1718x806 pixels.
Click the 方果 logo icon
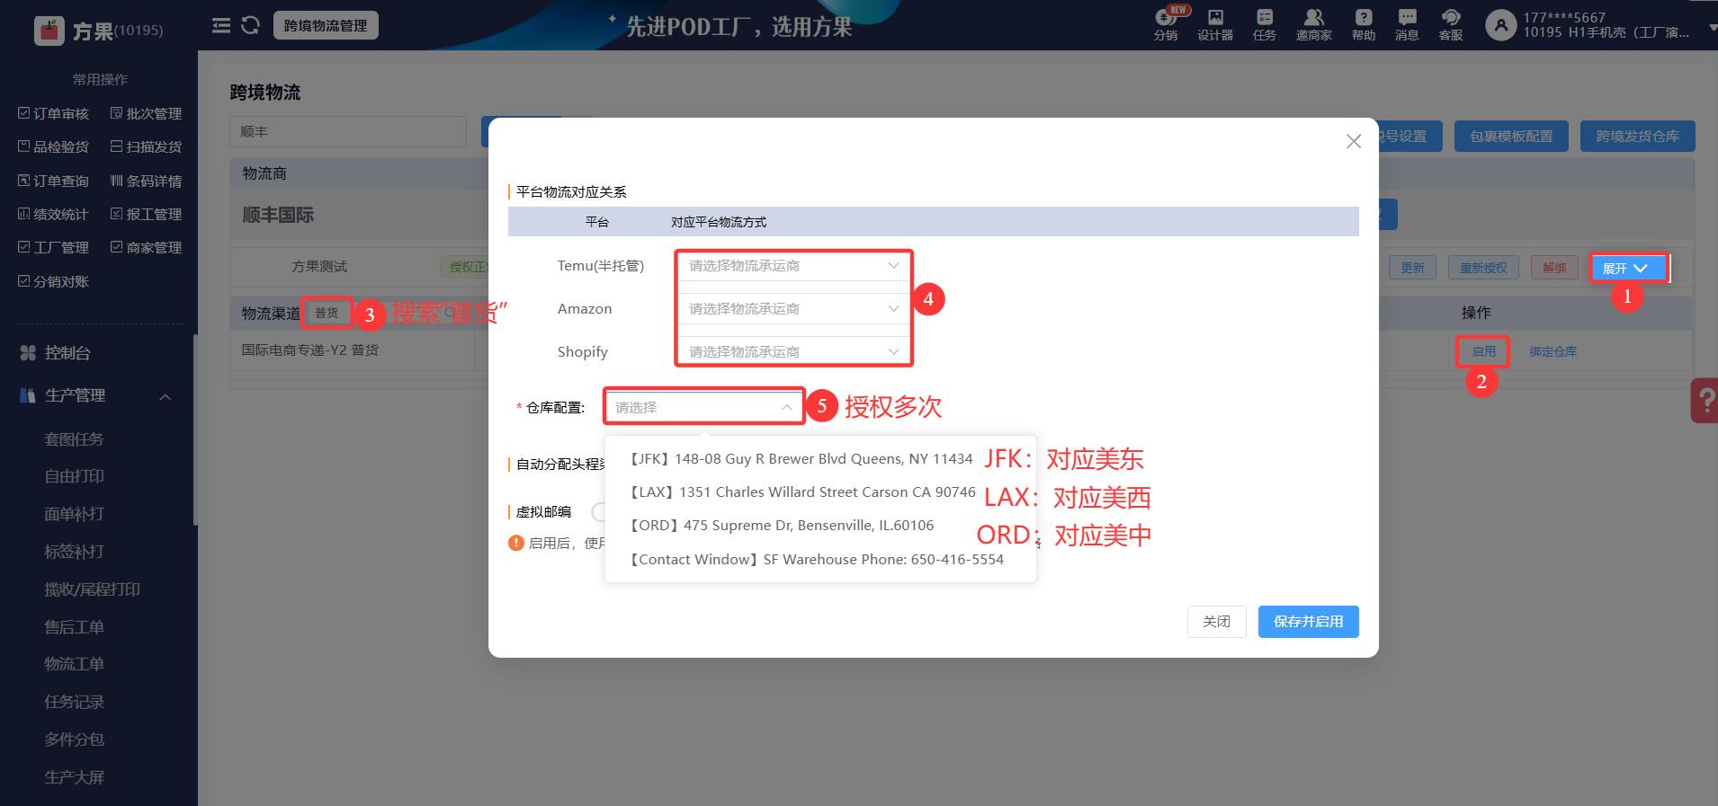(x=49, y=31)
